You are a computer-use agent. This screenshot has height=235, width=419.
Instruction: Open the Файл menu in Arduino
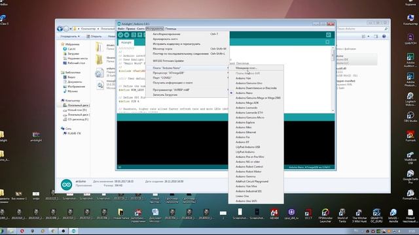(121, 29)
